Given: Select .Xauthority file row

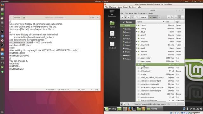Looking at the screenshot, I should [x=160, y=94].
